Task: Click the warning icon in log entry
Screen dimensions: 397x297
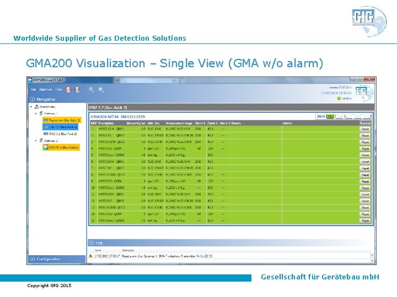Action: 90,256
